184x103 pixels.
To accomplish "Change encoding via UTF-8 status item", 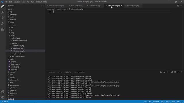I will [162, 102].
